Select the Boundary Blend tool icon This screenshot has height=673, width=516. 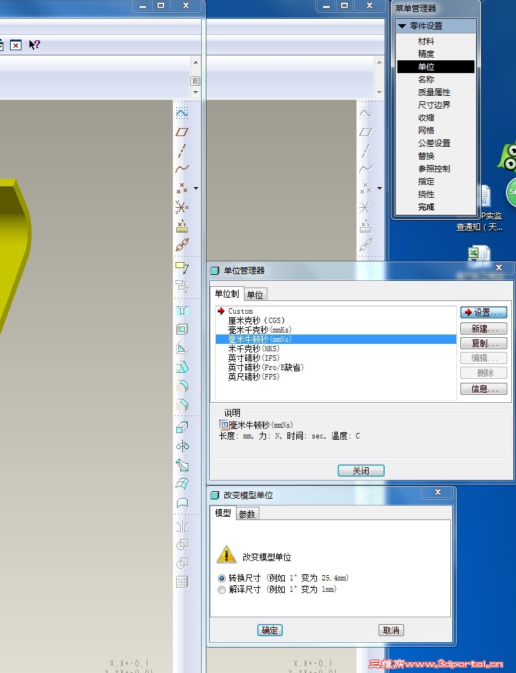tap(182, 484)
